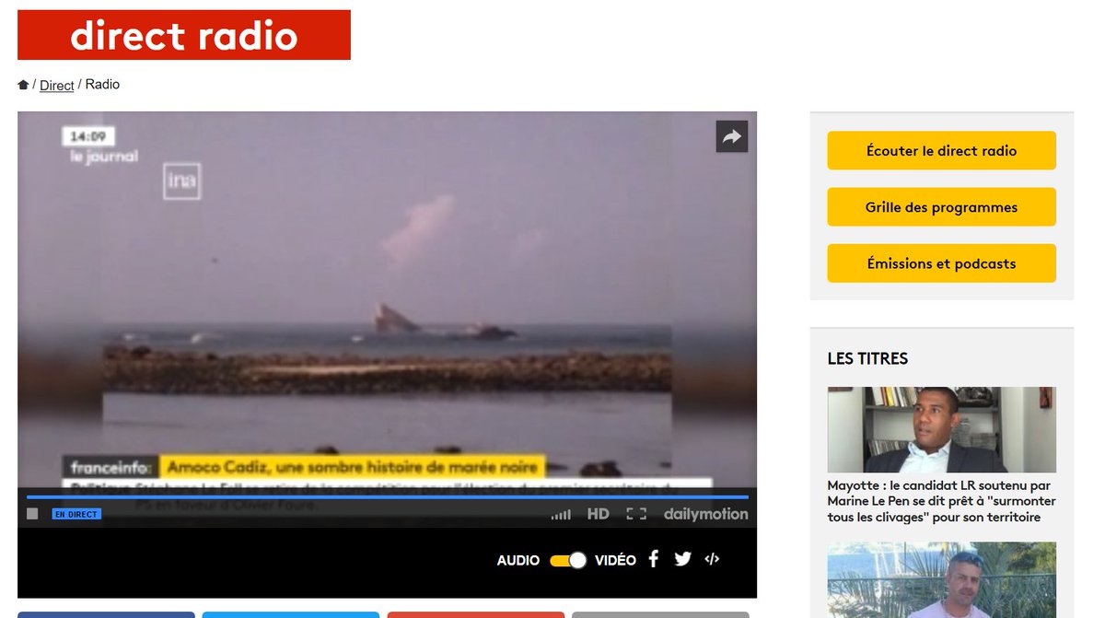Screen dimensions: 1105x618
Task: Click the EN DIRECT live badge
Action: pyautogui.click(x=76, y=514)
